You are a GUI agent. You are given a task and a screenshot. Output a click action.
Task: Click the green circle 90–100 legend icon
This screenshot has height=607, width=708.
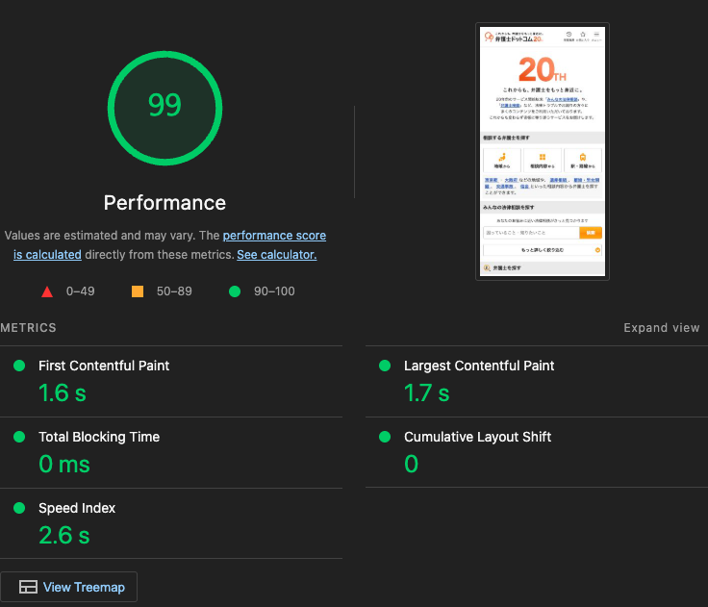(234, 291)
